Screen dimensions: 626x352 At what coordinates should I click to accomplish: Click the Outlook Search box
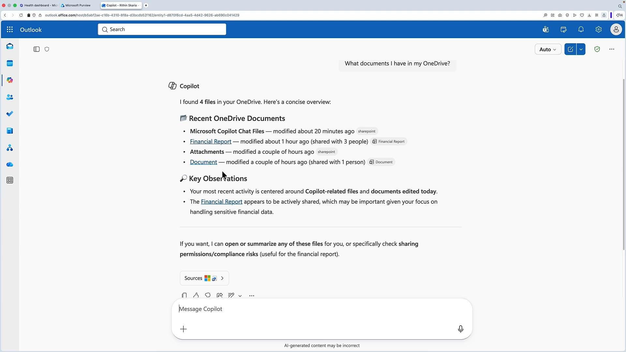(x=162, y=29)
